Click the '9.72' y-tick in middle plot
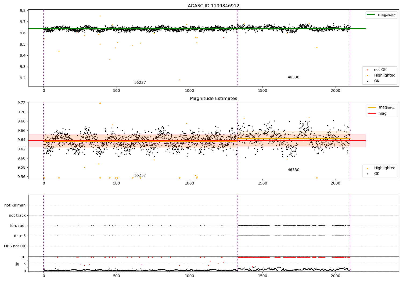The image size is (403, 282). (22, 103)
